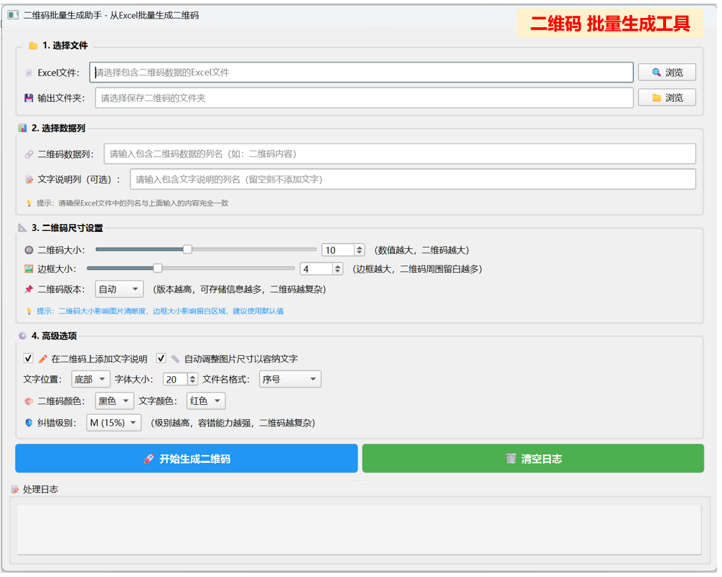Focus the 输出文件夹 path input field
This screenshot has height=577, width=722.
point(364,98)
